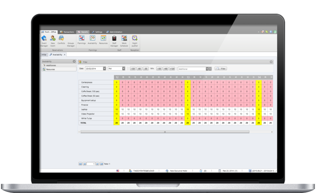The width and height of the screenshot is (316, 193).
Task: Click the 14 hour column header
Action: coord(259,77)
